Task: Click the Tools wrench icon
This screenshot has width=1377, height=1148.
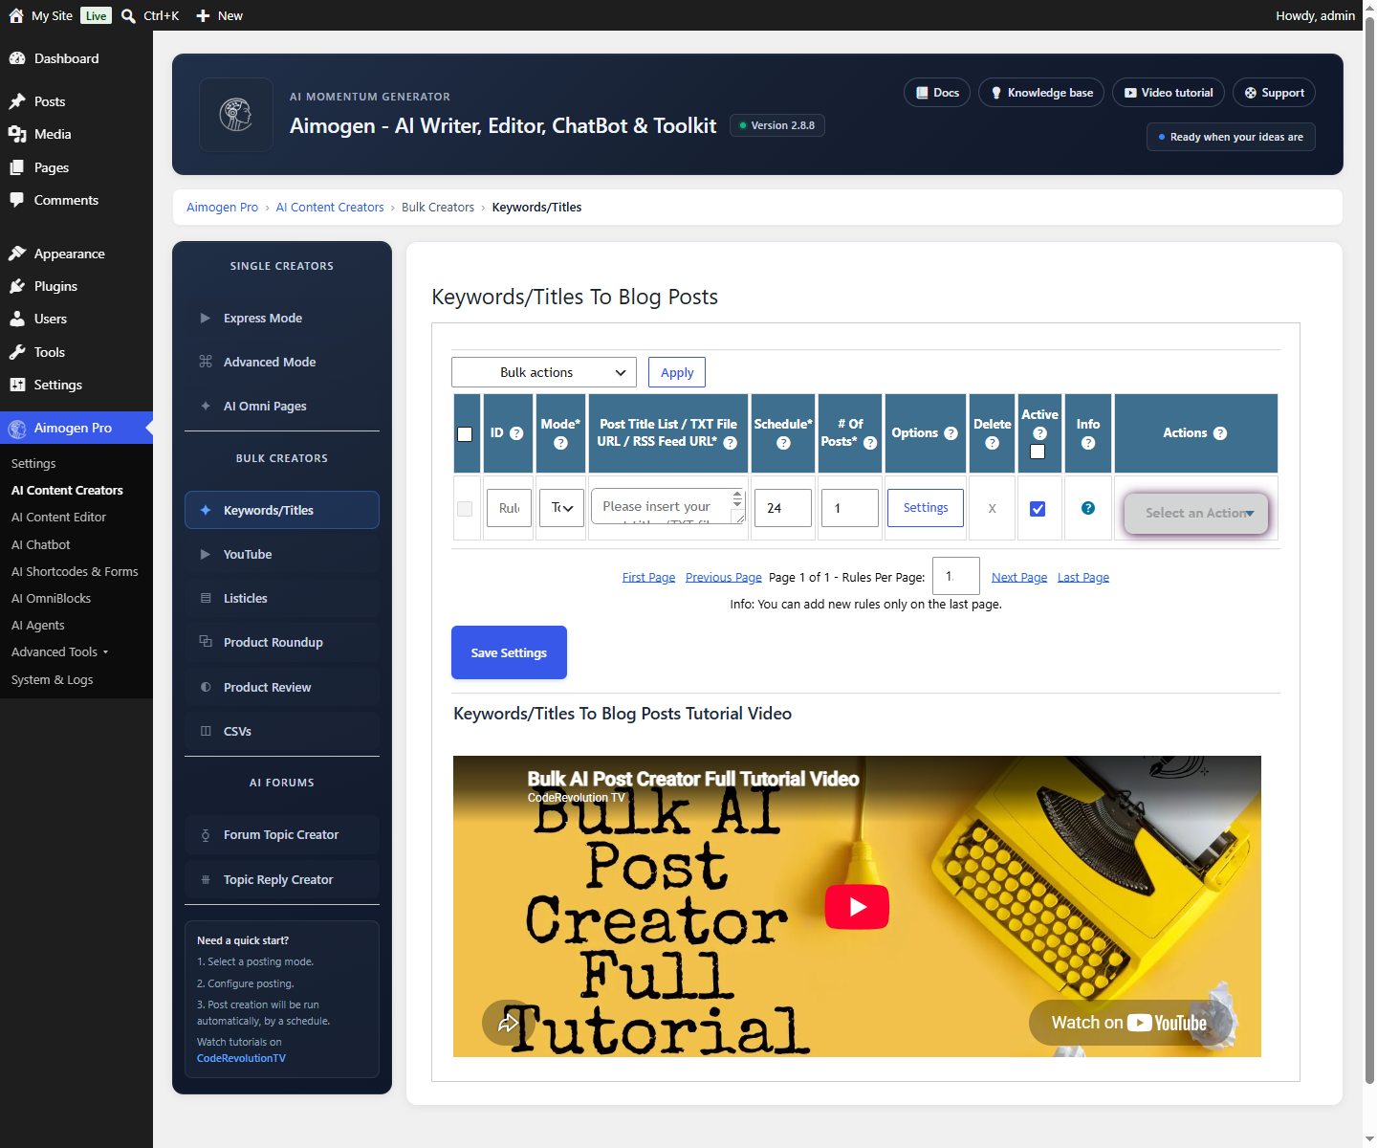Action: tap(17, 352)
